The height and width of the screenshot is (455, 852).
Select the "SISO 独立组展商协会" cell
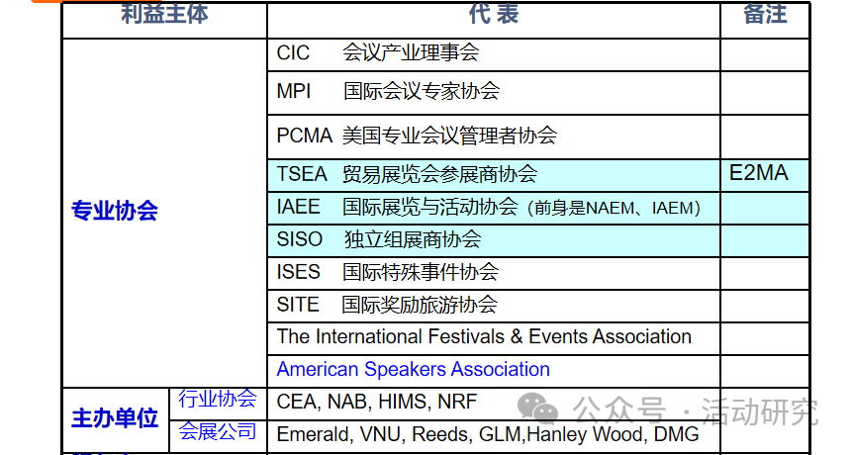click(x=494, y=240)
